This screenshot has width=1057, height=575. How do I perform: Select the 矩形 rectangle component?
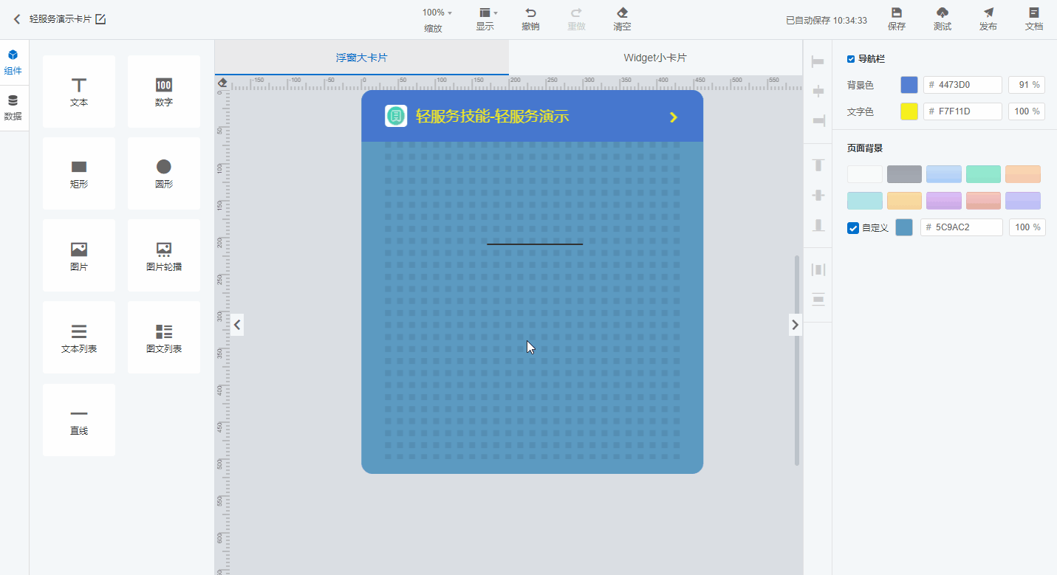coord(79,173)
